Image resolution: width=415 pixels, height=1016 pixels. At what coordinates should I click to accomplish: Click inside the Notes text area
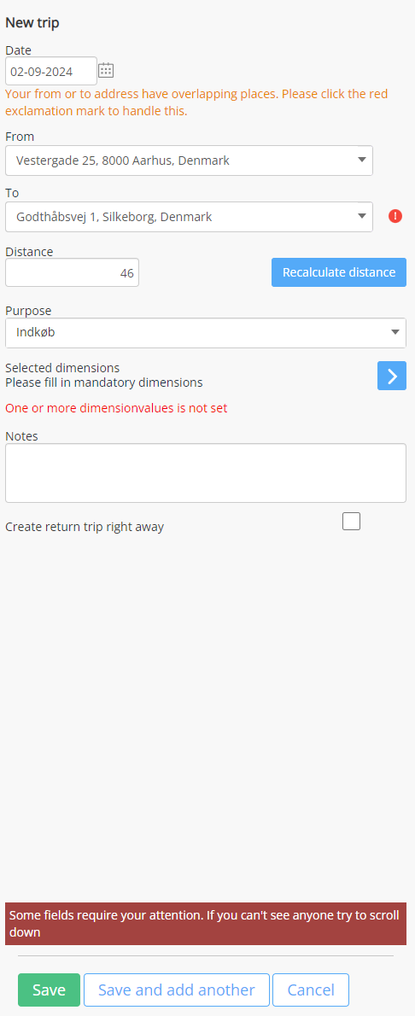206,473
